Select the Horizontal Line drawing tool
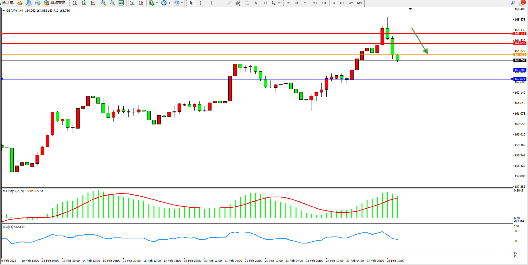528x265 pixels. [x=220, y=3]
